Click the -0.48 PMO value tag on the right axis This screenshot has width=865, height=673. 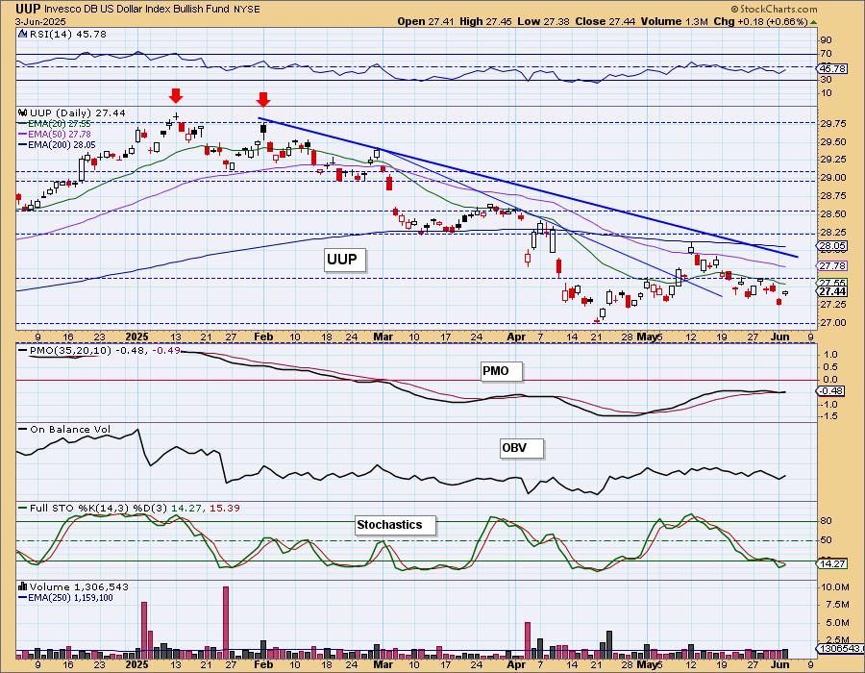point(832,390)
